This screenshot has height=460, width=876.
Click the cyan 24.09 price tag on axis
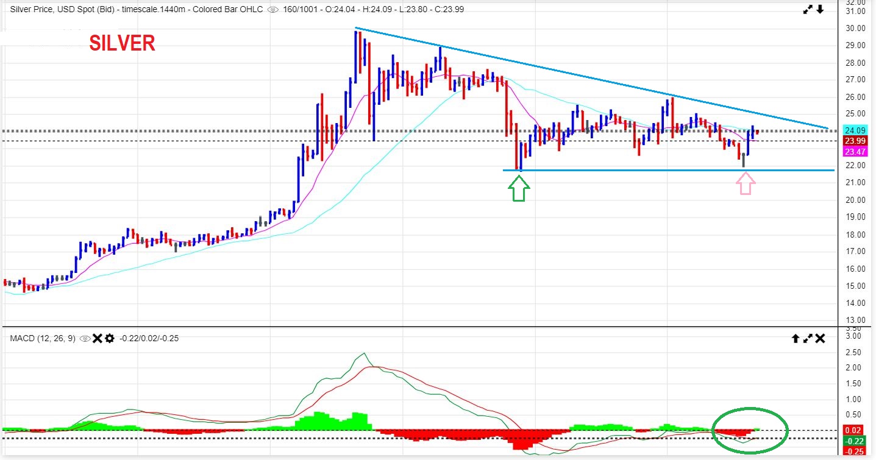pyautogui.click(x=855, y=130)
